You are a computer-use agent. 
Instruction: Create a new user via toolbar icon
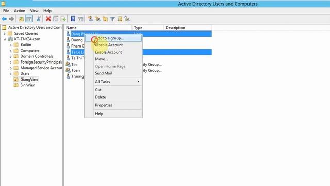pyautogui.click(x=90, y=19)
